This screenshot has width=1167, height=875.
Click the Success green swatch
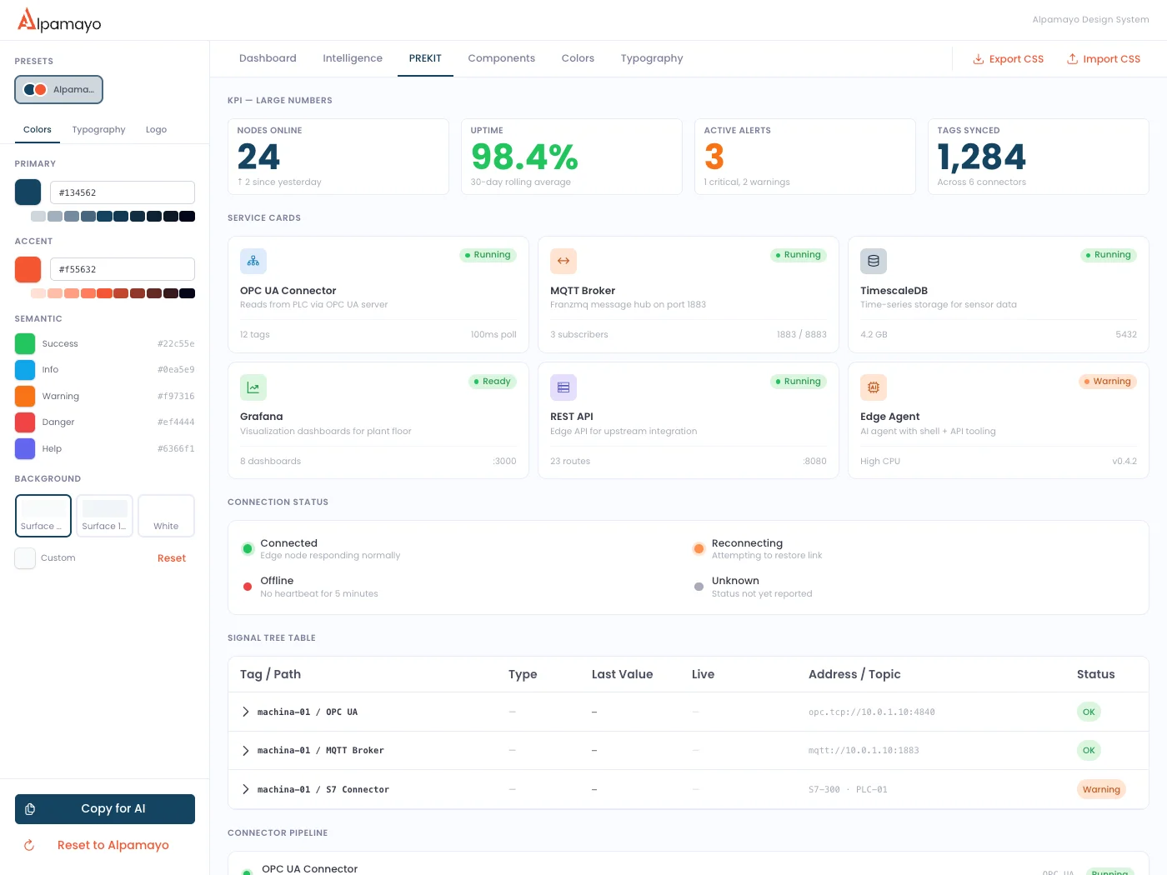click(x=25, y=343)
